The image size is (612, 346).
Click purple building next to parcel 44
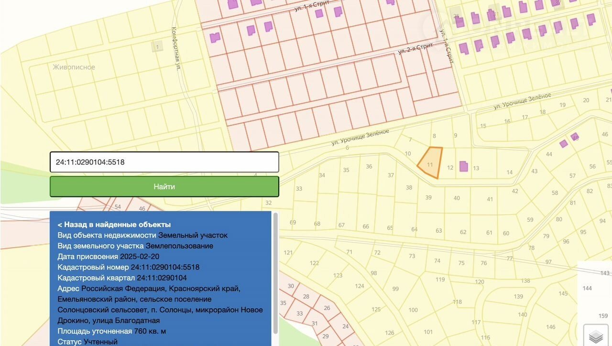point(564,143)
